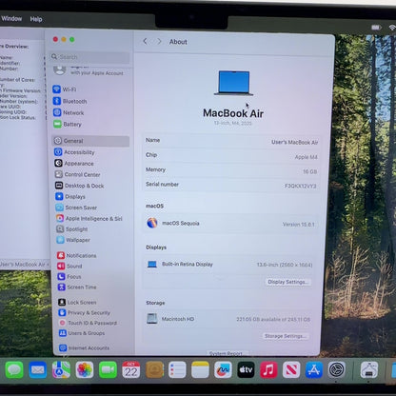Click the macOS Sequoia row

pos(230,224)
